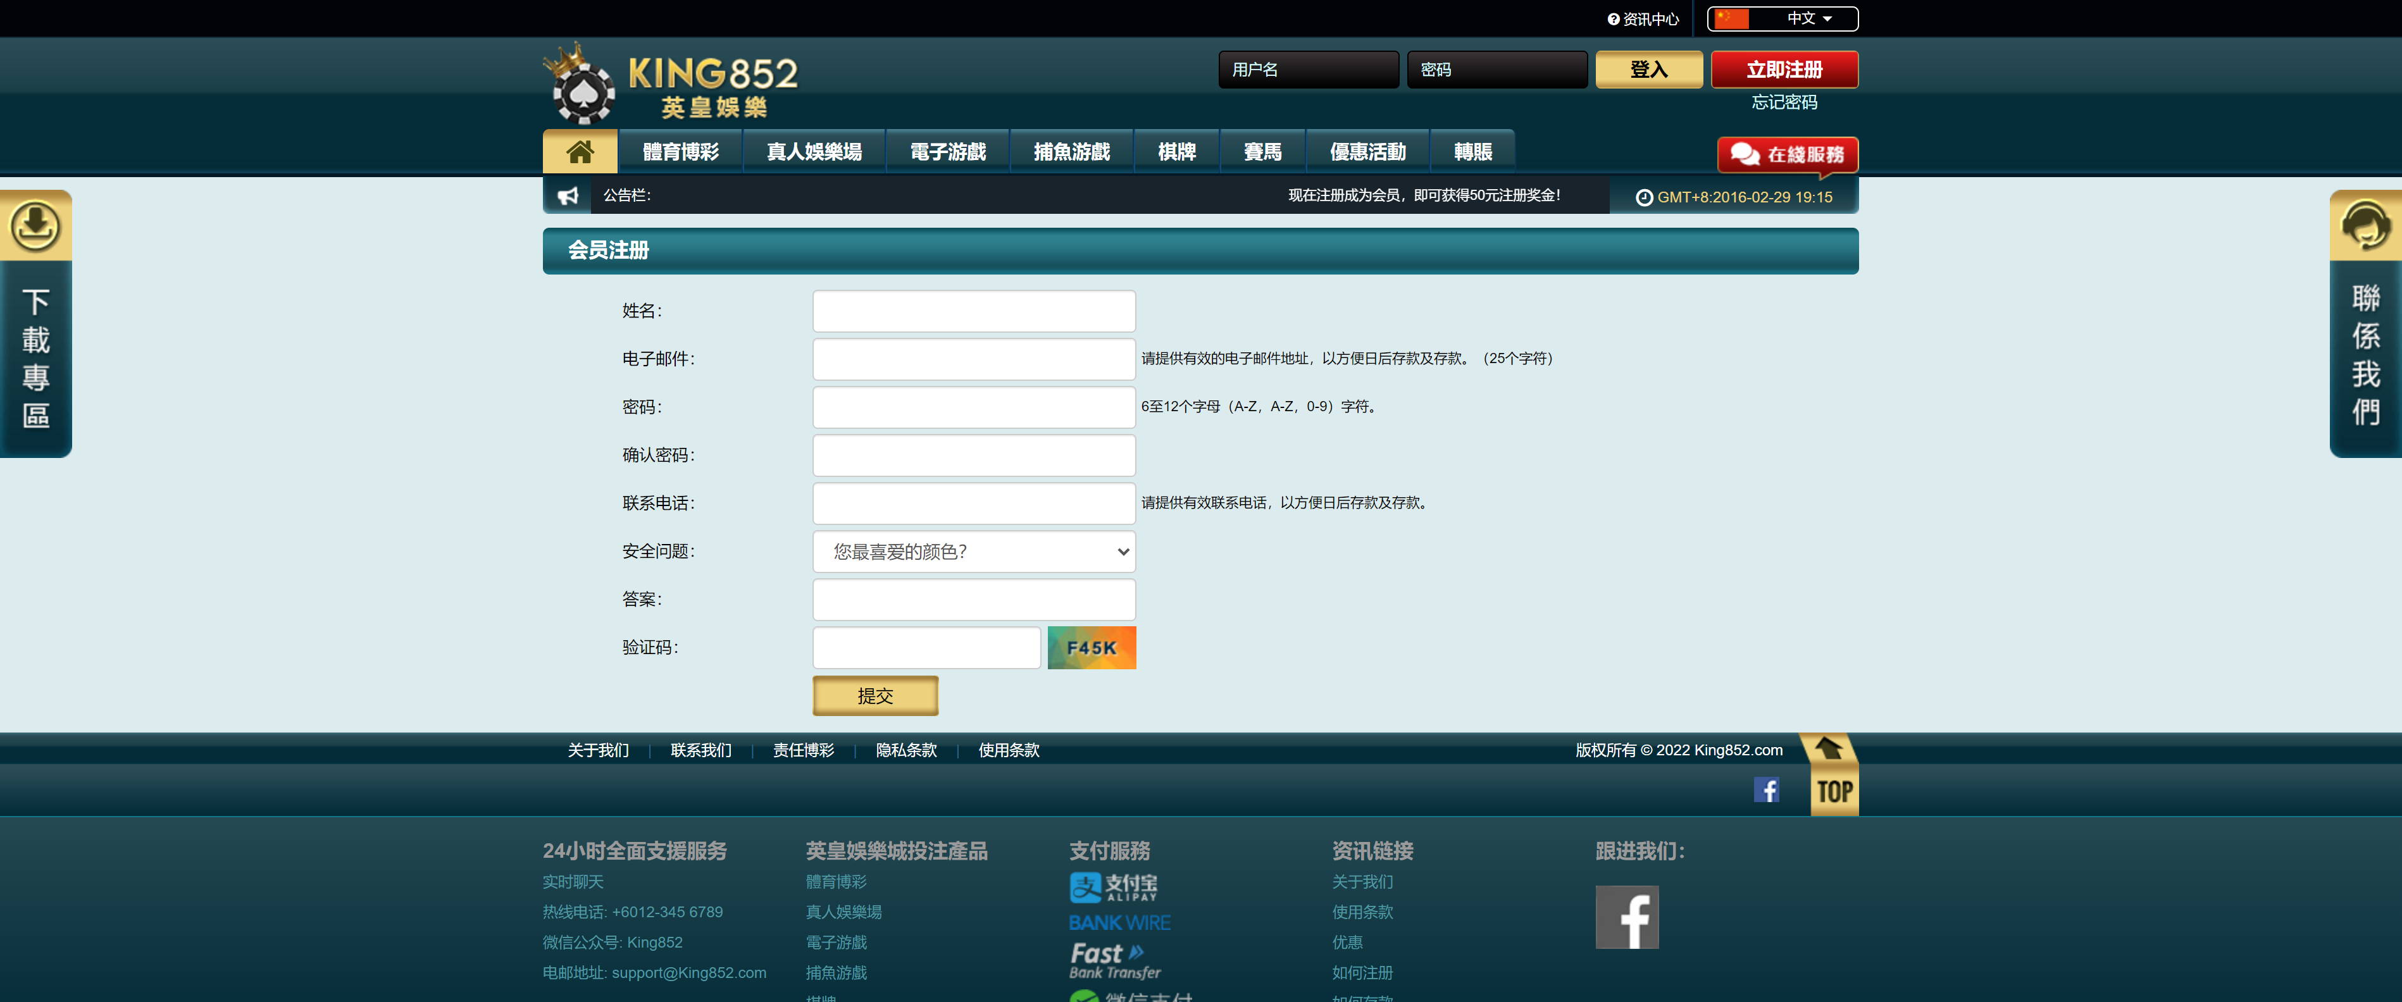Click the F45K captcha image to refresh
This screenshot has height=1002, width=2402.
click(x=1091, y=648)
